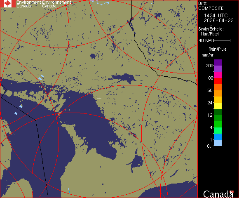The image size is (239, 198).
Task: Click the Britt COMPOSITE title label
Action: click(211, 6)
